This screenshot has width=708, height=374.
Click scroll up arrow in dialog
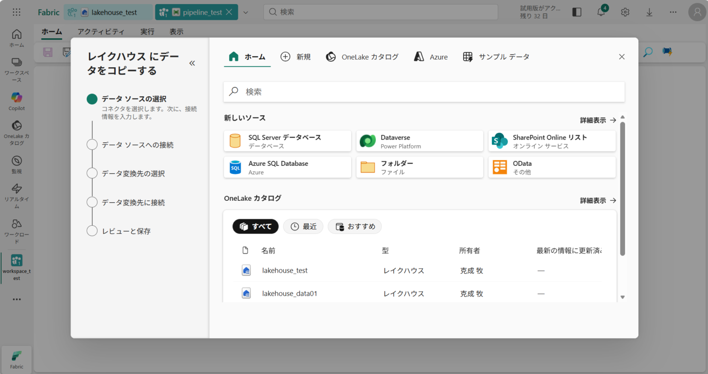pyautogui.click(x=623, y=117)
